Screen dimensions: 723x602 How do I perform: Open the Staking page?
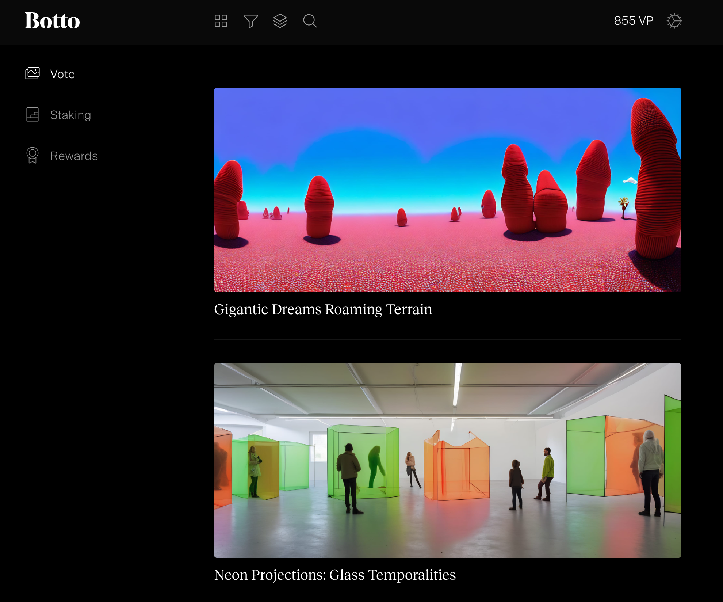point(70,115)
